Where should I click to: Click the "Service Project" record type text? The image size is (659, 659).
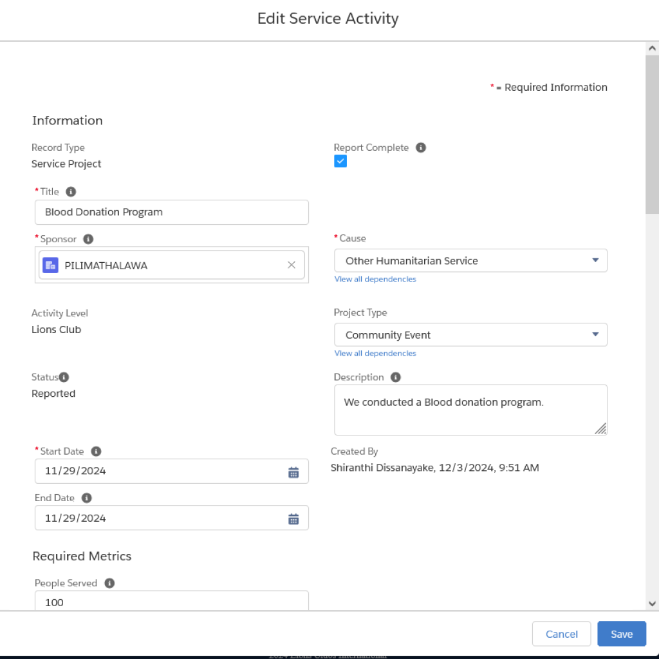tap(66, 164)
